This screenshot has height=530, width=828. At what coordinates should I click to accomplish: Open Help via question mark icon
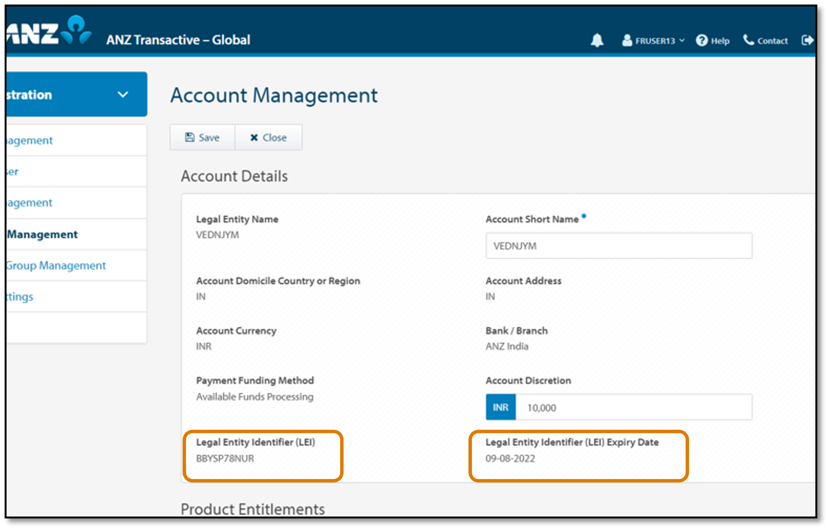[702, 40]
